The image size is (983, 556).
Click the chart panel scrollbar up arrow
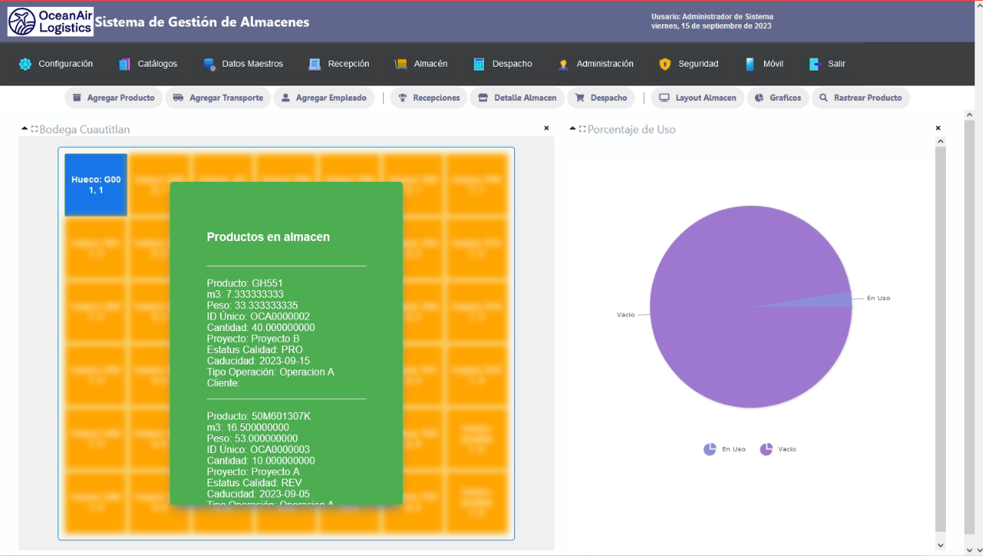click(x=941, y=141)
